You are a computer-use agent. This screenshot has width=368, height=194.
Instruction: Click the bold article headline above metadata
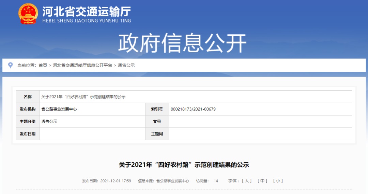184,165
